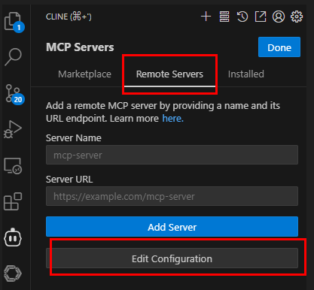Click the 'CLINE (⌘+')' panel title
This screenshot has width=314, height=290.
click(x=69, y=17)
